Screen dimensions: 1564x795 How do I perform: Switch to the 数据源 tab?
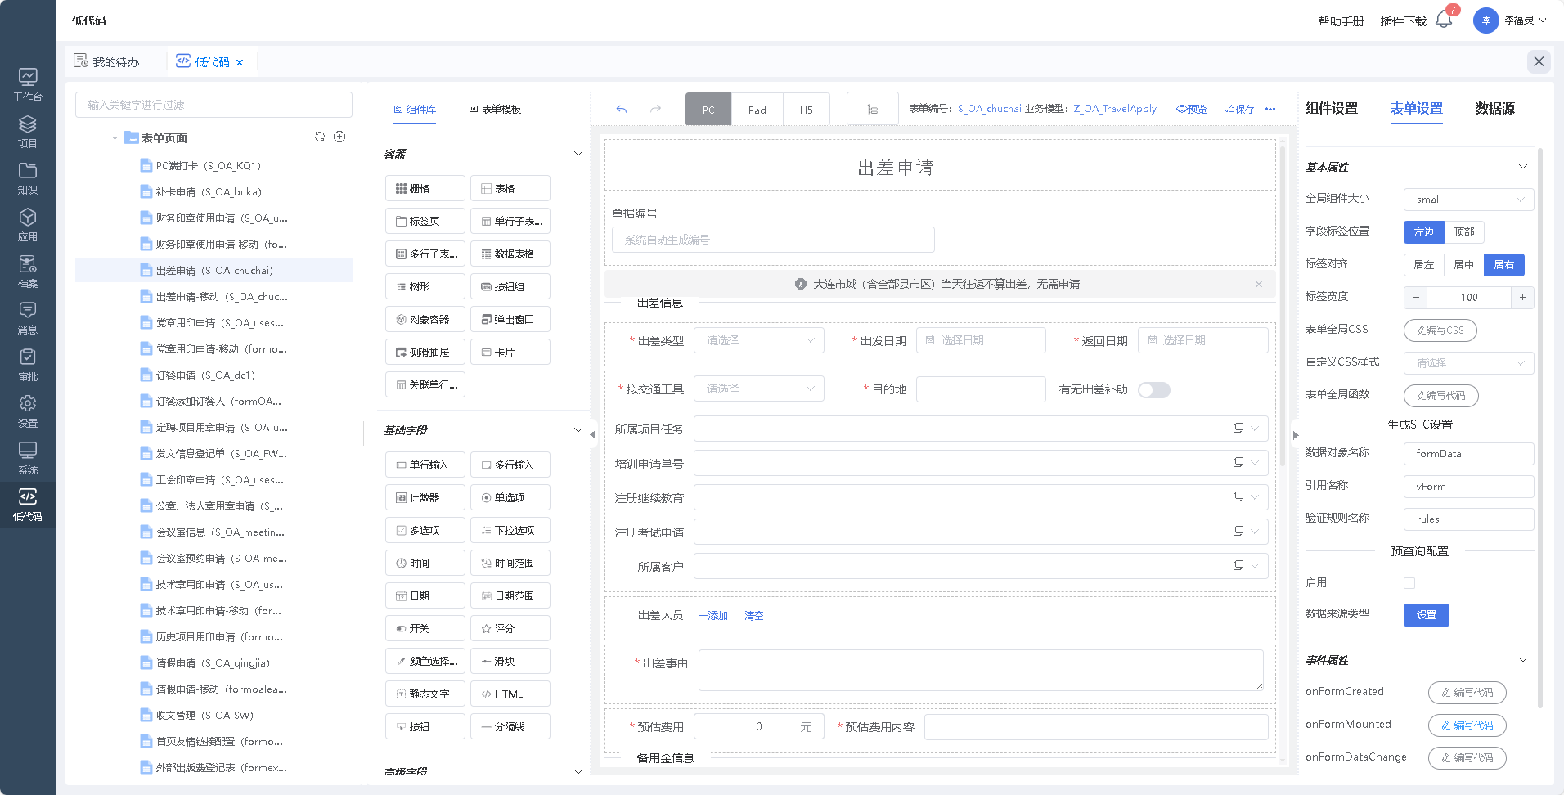coord(1494,108)
